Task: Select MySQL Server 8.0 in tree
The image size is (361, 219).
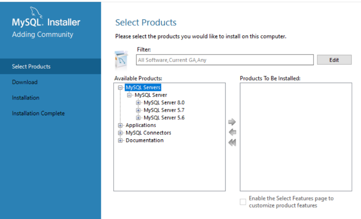Action: [x=164, y=103]
